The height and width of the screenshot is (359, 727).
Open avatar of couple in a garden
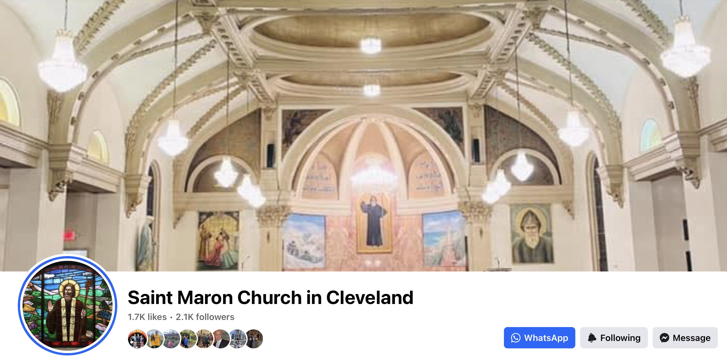pos(187,339)
